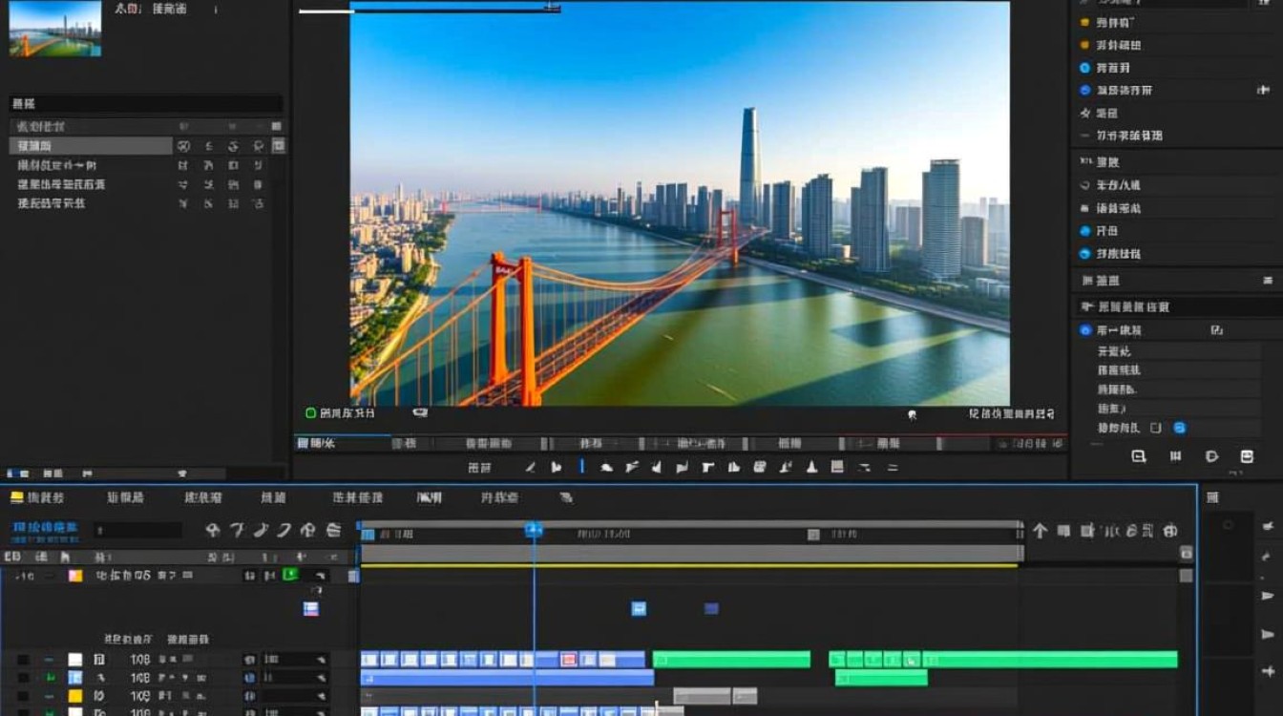Click the empty checkbox in the right properties panel

1155,428
